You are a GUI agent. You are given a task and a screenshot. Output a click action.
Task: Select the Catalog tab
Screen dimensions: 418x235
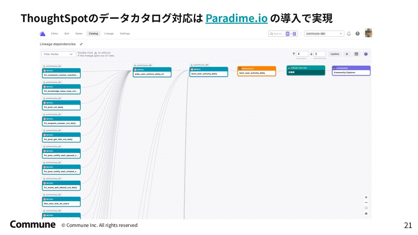point(93,34)
